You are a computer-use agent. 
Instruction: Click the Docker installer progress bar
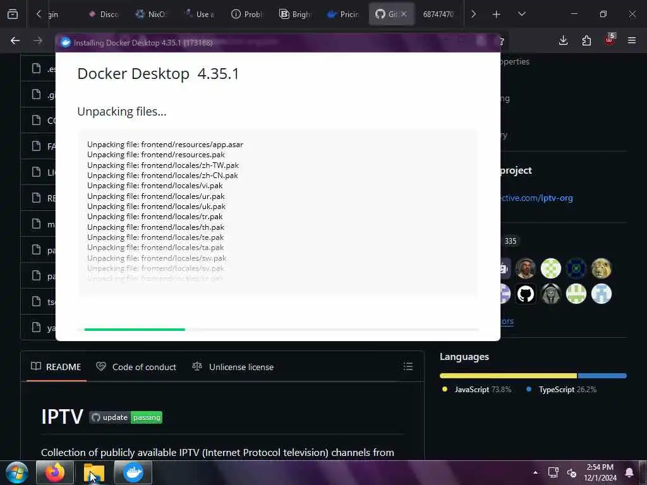tap(278, 330)
